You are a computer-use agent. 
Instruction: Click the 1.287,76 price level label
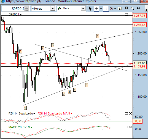pyautogui.click(x=139, y=16)
